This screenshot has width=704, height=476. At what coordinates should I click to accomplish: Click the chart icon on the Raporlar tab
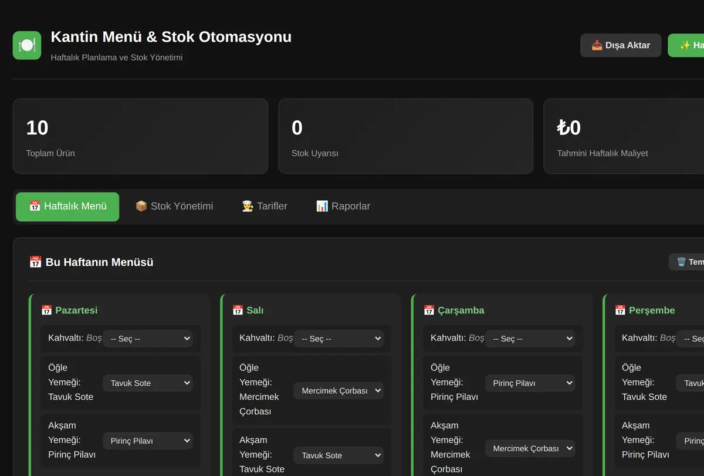pos(322,206)
